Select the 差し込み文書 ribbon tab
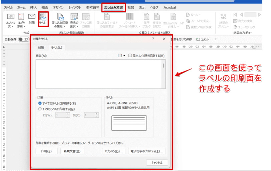The image size is (271, 171). coord(113,7)
